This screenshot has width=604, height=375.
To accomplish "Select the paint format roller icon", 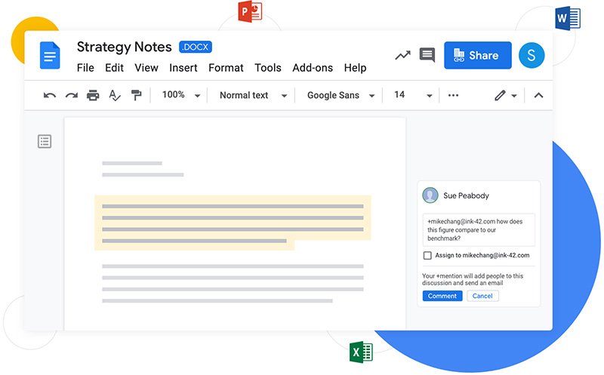I will (x=136, y=95).
